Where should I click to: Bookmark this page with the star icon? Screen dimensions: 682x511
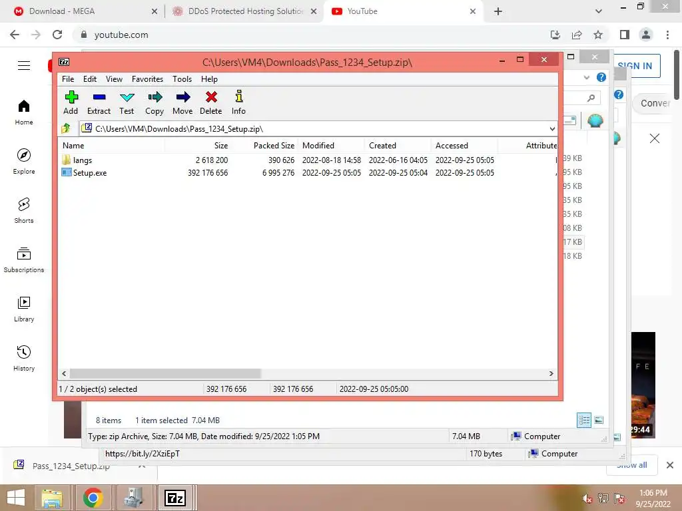coord(598,35)
